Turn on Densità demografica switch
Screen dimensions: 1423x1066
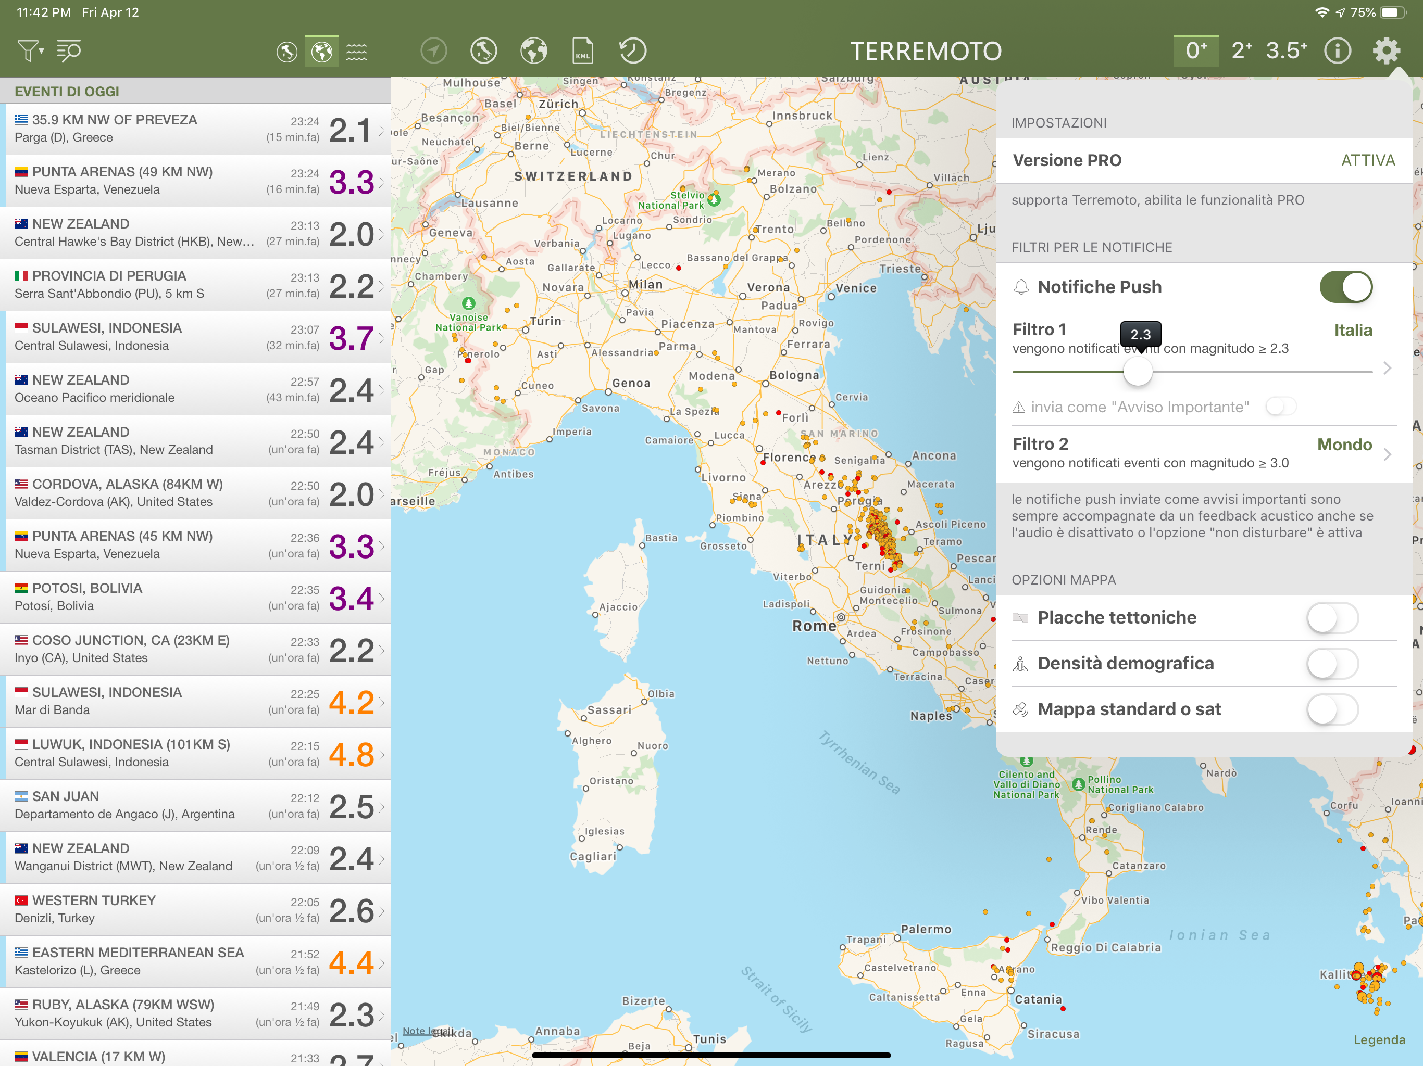[1332, 664]
